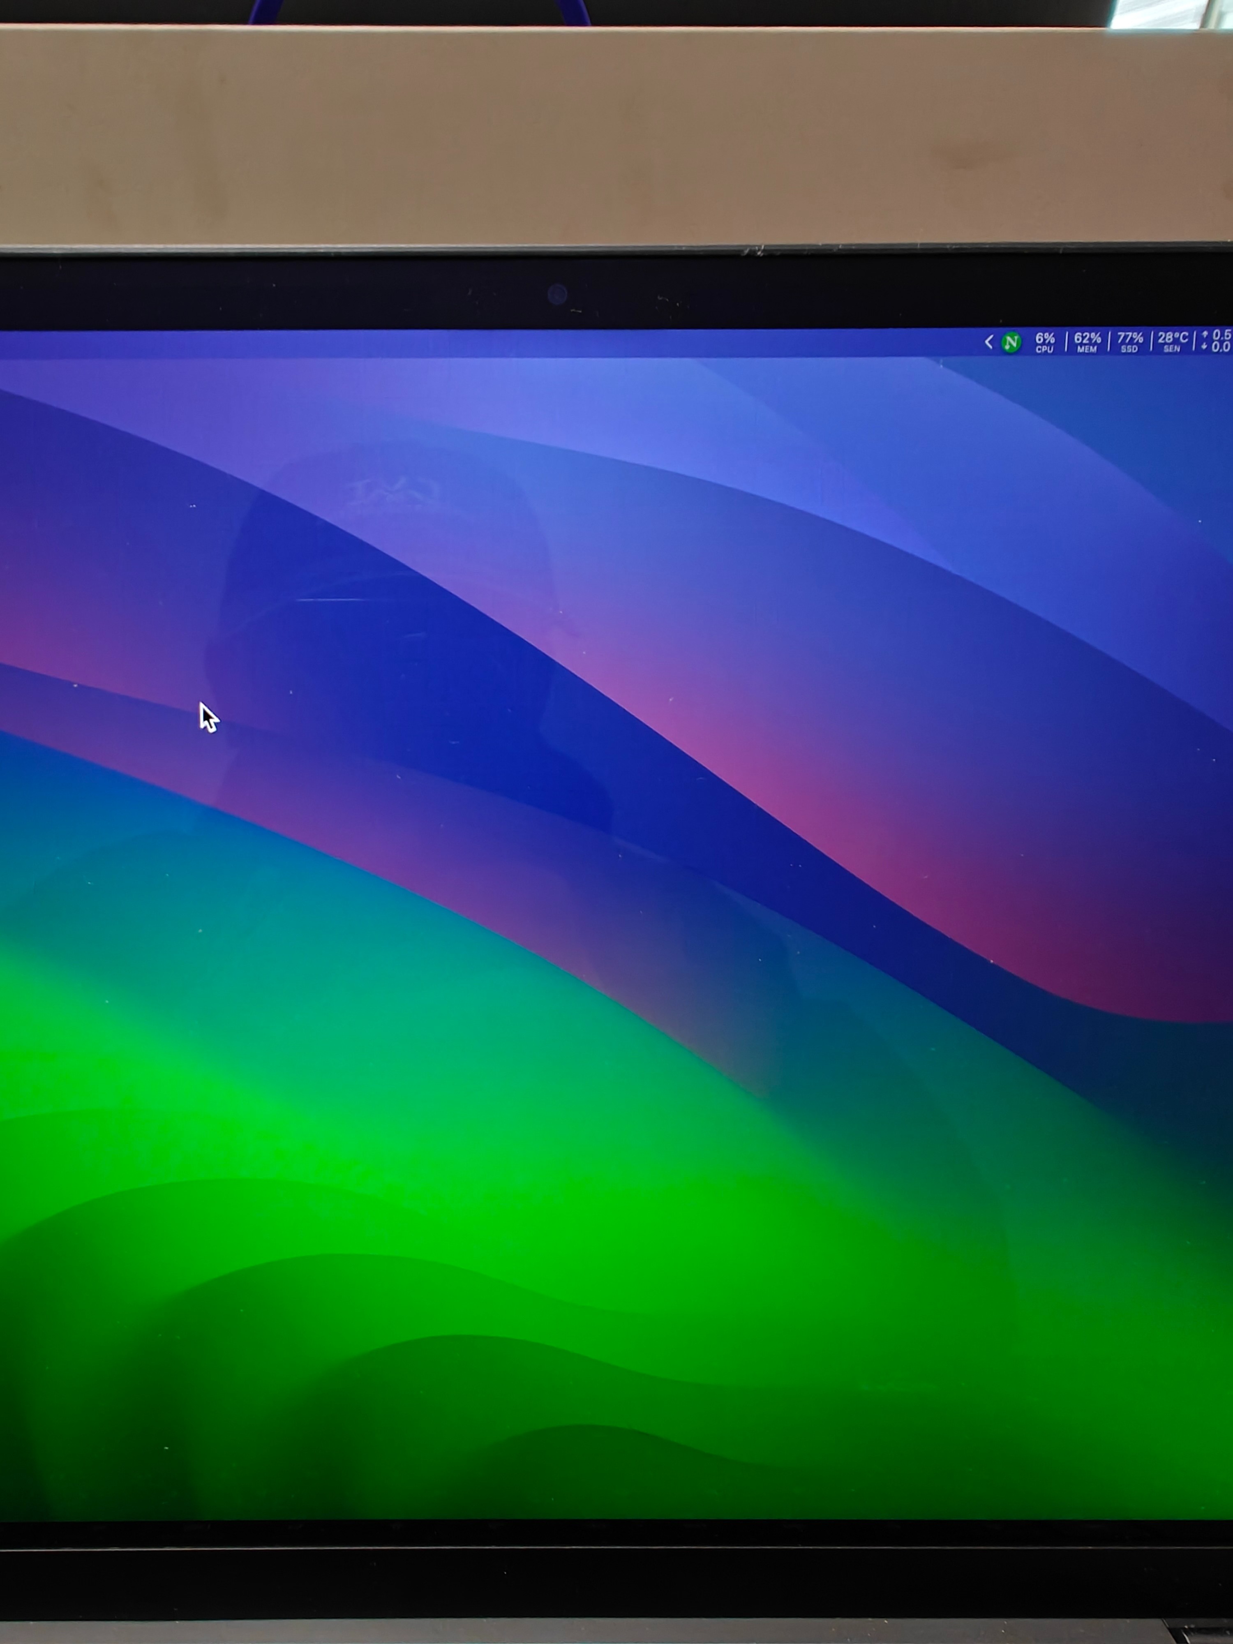Show CPU dropdown from 6% reading
Image resolution: width=1233 pixels, height=1644 pixels.
click(x=1045, y=337)
